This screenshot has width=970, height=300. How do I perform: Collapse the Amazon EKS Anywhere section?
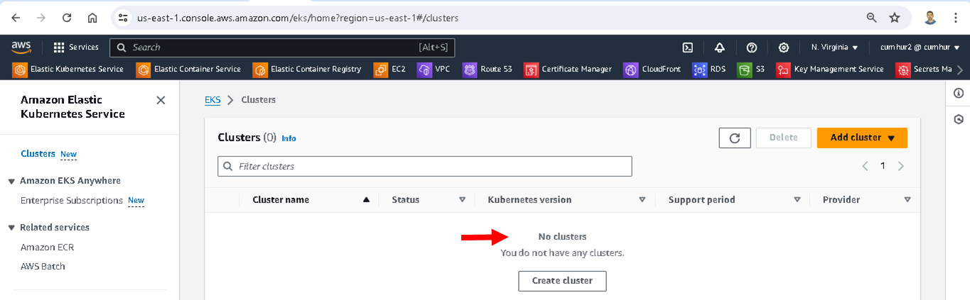coord(11,182)
